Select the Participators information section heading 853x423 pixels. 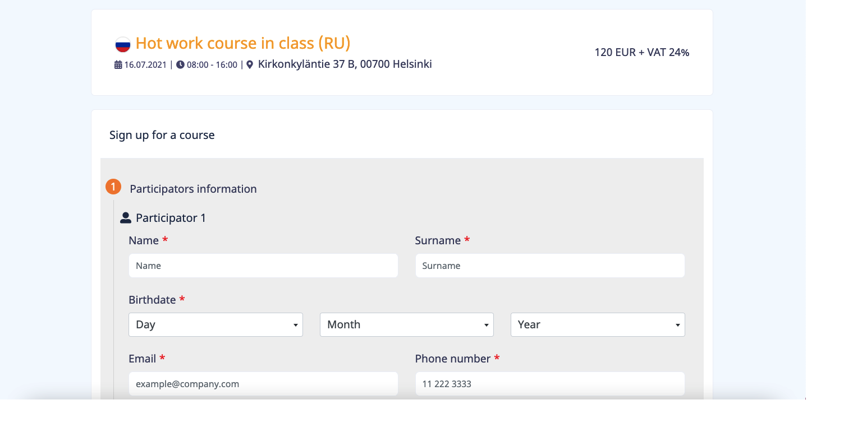[193, 189]
